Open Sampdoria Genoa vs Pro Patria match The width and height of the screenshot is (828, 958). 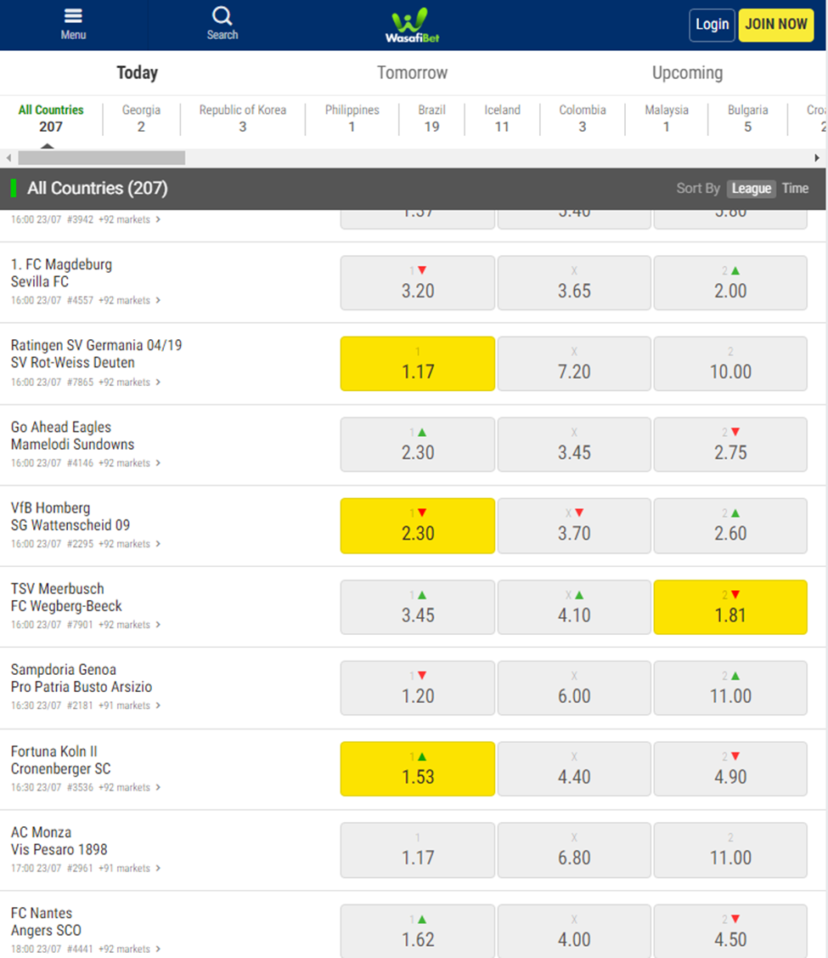[82, 678]
